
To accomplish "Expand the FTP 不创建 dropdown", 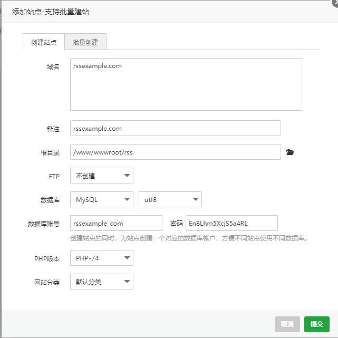I will pos(101,176).
